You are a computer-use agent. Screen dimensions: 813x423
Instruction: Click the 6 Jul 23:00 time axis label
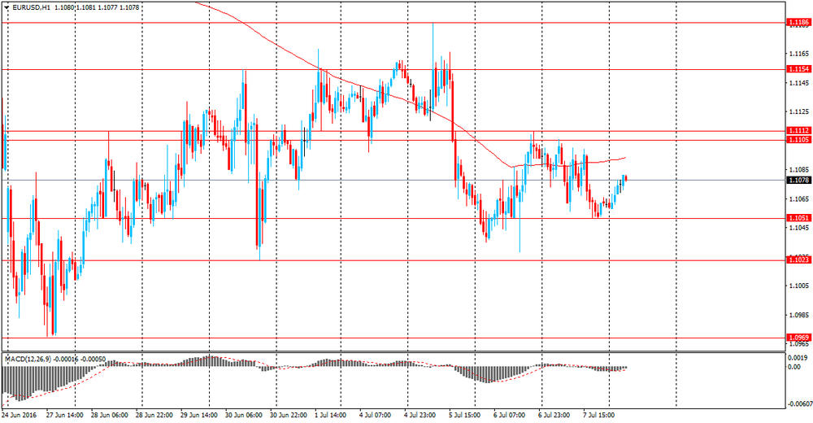[554, 415]
